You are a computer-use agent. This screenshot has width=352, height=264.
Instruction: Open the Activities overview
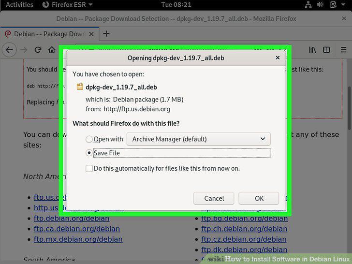coord(19,4)
